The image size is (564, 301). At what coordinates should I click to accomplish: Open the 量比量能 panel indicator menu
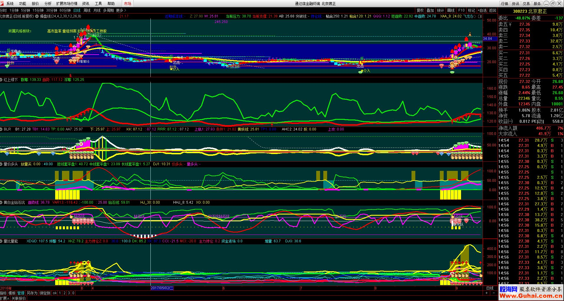click(x=1, y=241)
